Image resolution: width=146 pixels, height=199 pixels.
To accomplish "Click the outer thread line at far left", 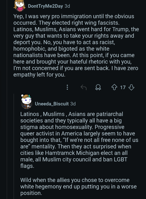I will pos(7,99).
